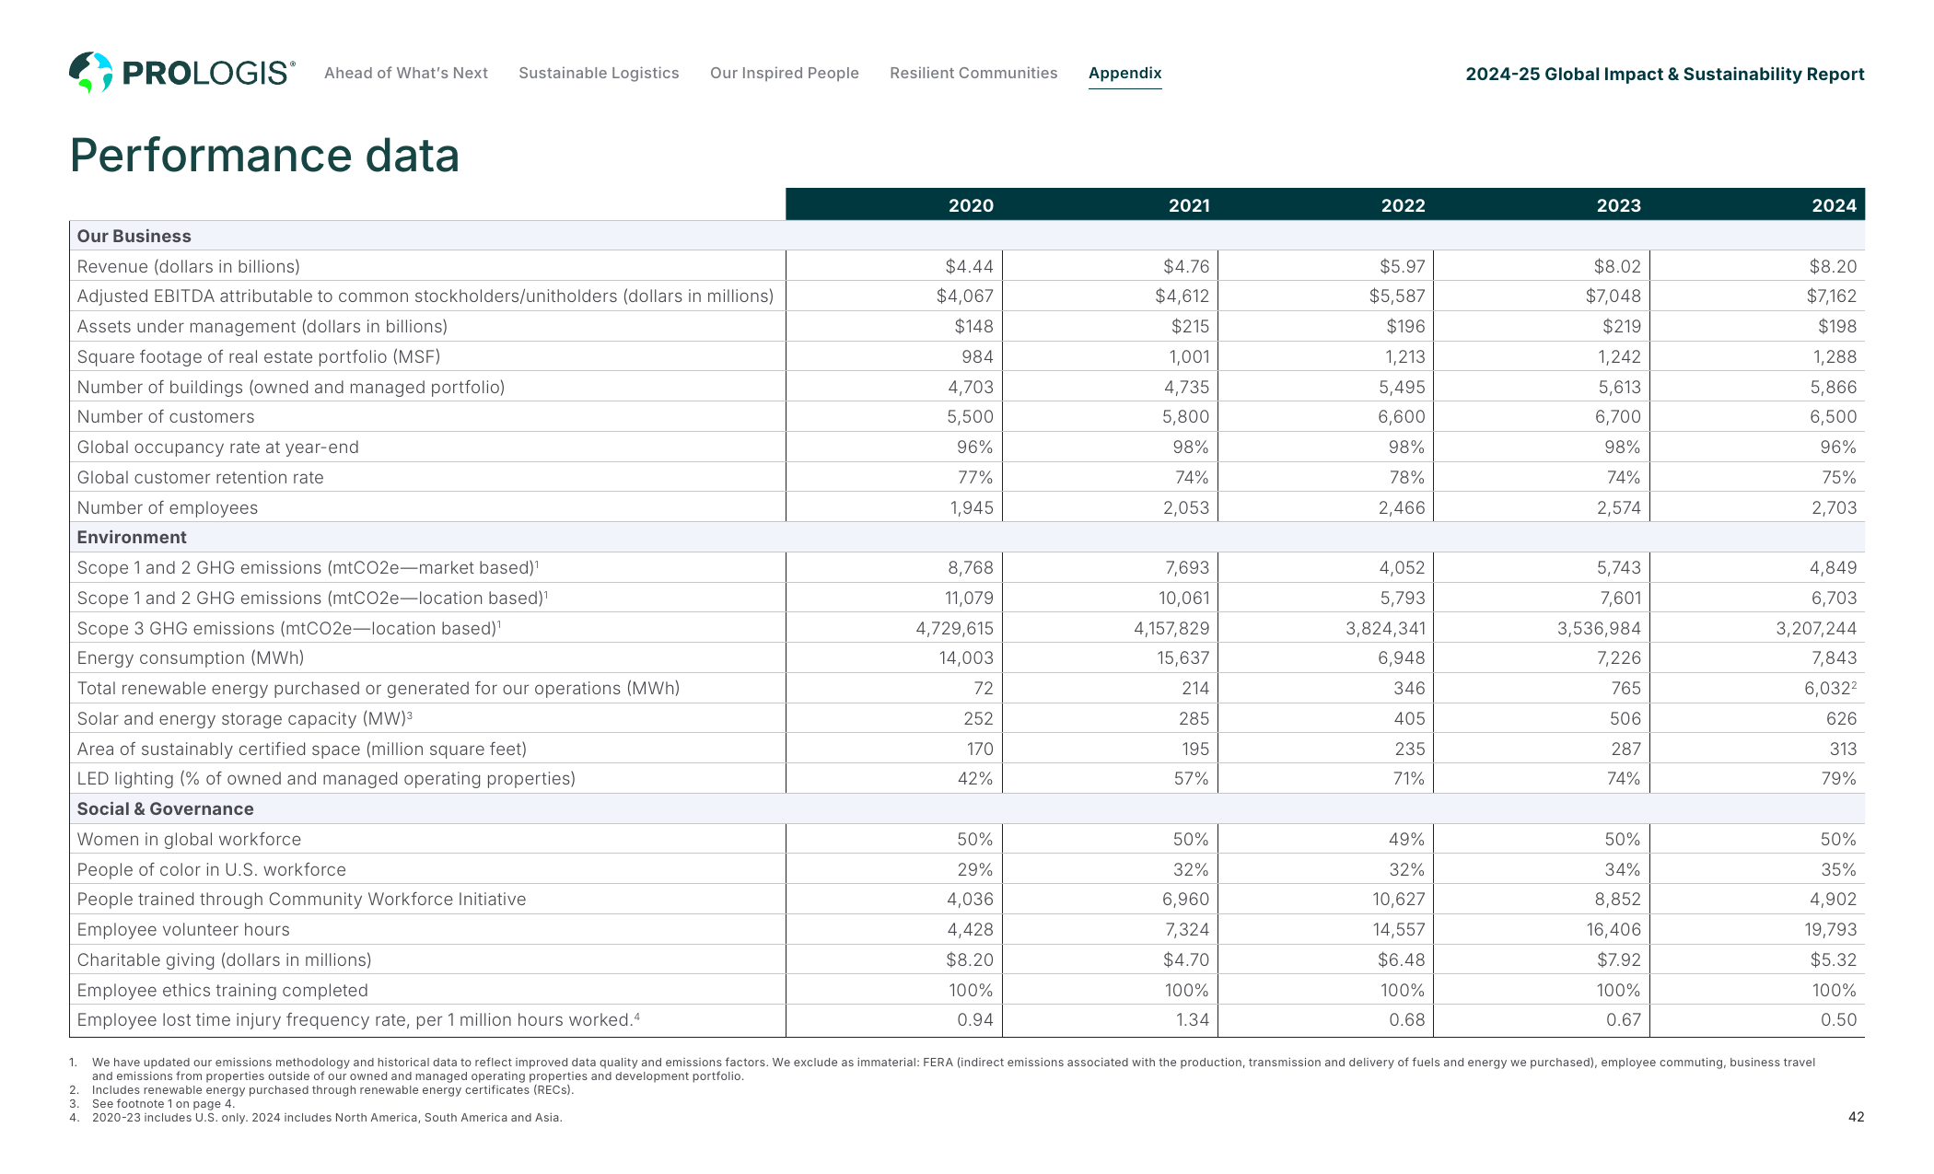Open the Our Inspired People tab

pos(785,73)
